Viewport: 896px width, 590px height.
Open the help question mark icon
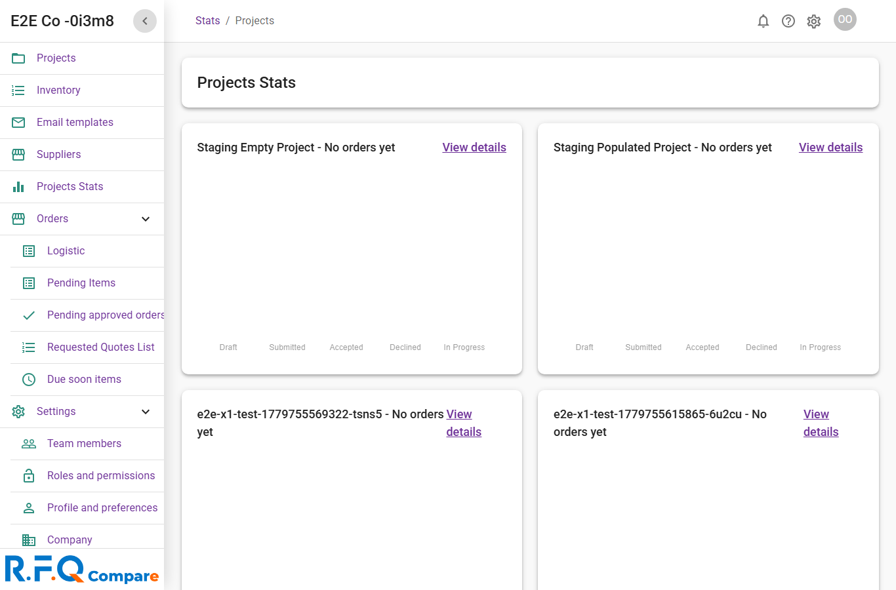pos(788,21)
